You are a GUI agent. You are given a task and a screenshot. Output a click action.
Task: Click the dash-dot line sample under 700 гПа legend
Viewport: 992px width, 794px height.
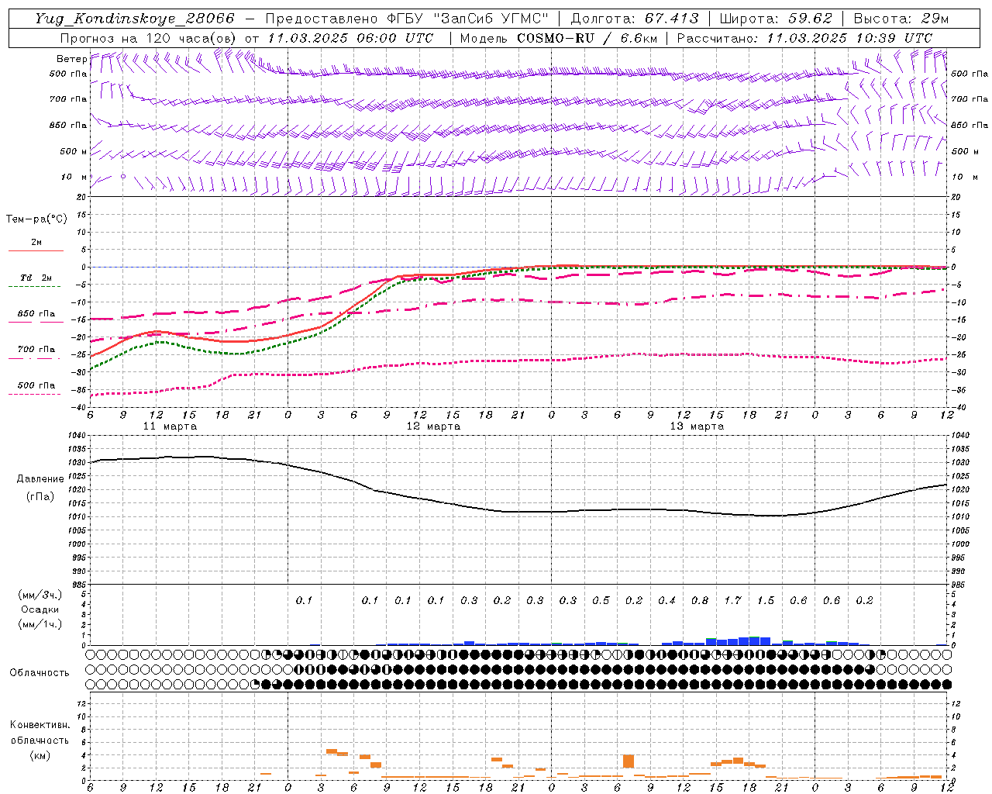point(36,358)
